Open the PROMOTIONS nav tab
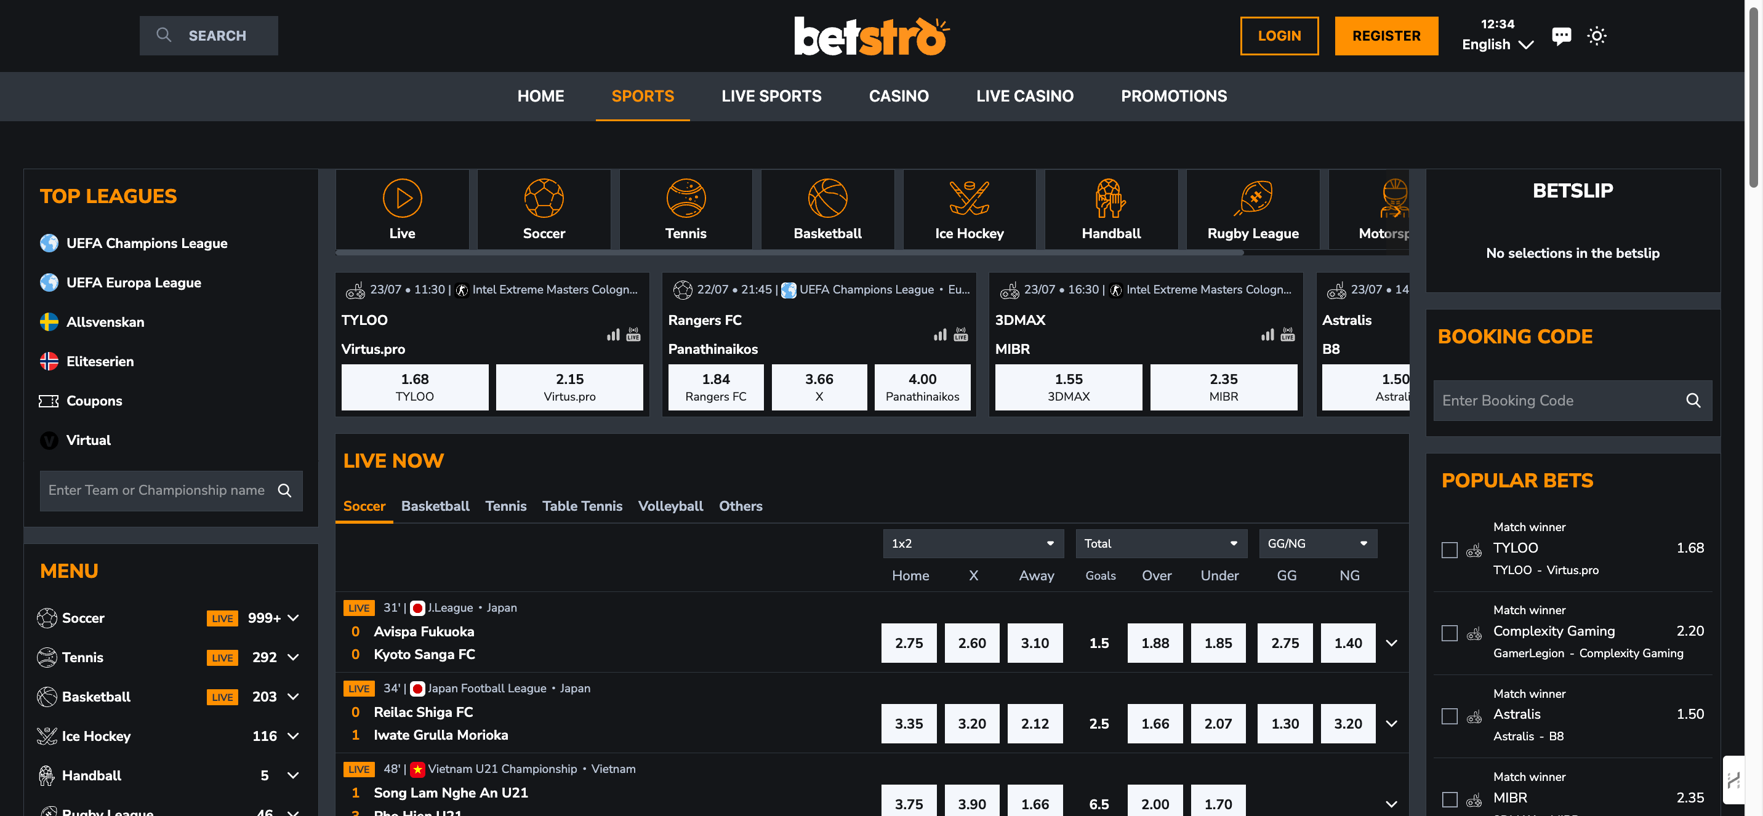 (1174, 97)
